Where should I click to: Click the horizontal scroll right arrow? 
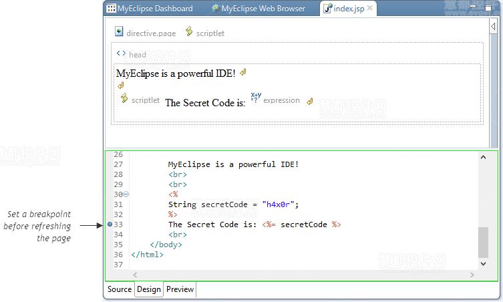pyautogui.click(x=472, y=275)
